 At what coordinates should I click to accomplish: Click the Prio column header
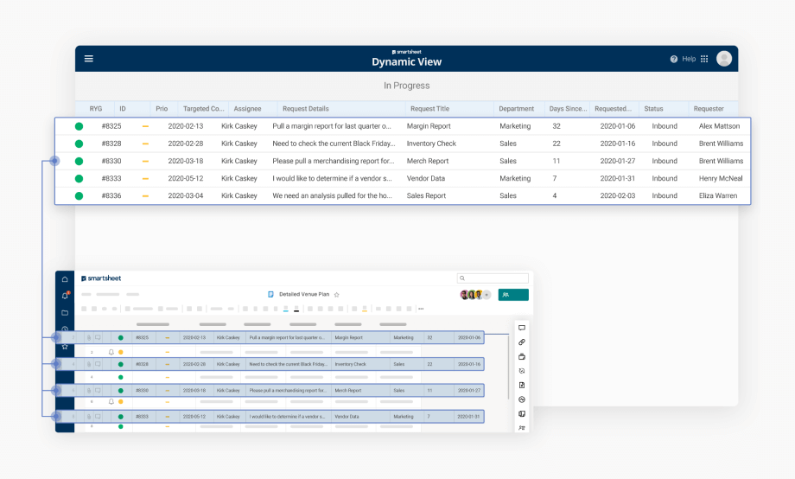162,109
